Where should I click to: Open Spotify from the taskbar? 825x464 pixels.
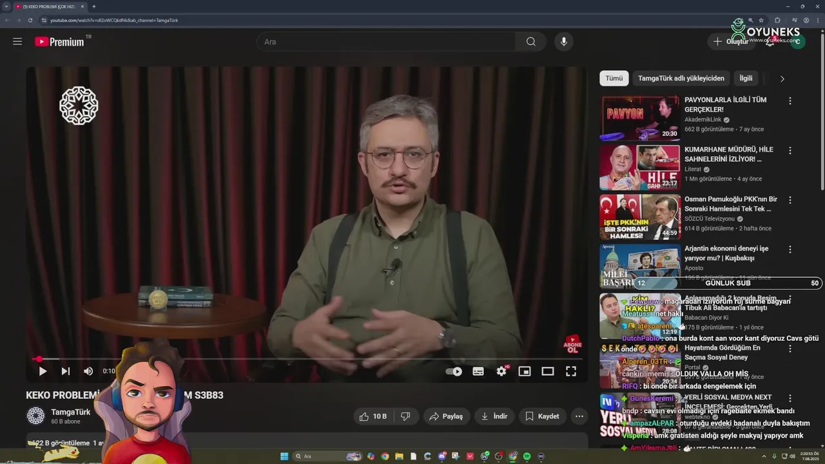coord(527,456)
